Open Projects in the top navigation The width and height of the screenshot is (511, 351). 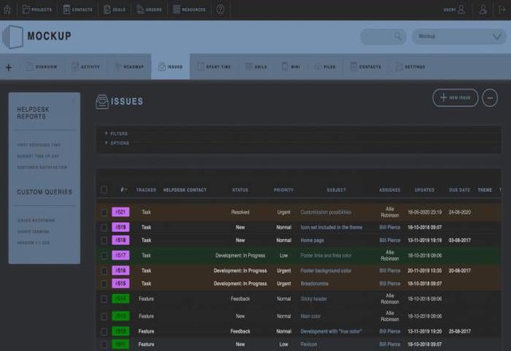tap(37, 10)
